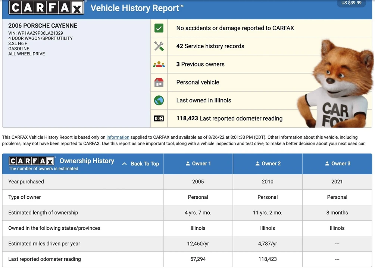Click 'No accidents or damage reported to CARFAX'
375x269 pixels.
click(235, 28)
